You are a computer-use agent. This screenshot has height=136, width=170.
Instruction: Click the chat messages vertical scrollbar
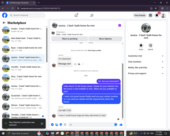tap(122, 91)
